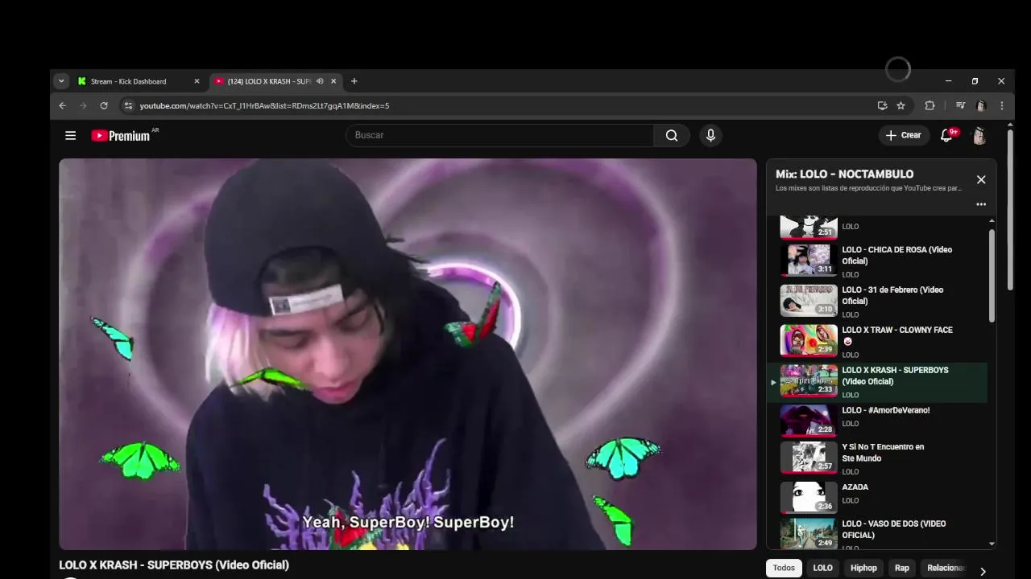Select the Todos filter chip
This screenshot has height=579, width=1031.
point(784,568)
